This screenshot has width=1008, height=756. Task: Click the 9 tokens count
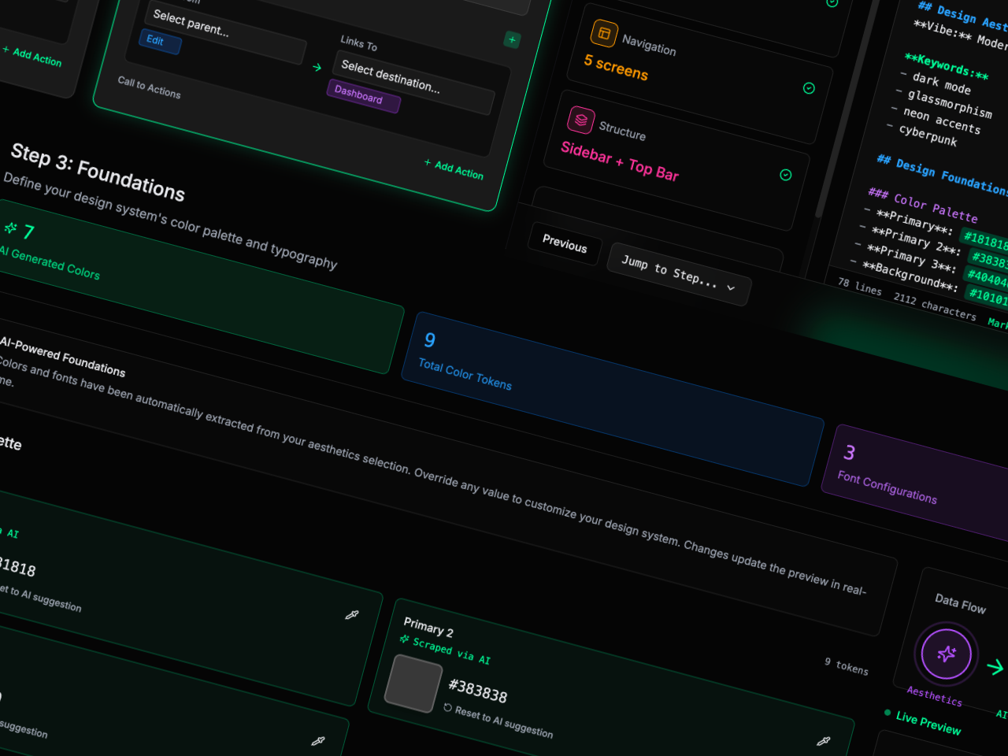(x=847, y=665)
